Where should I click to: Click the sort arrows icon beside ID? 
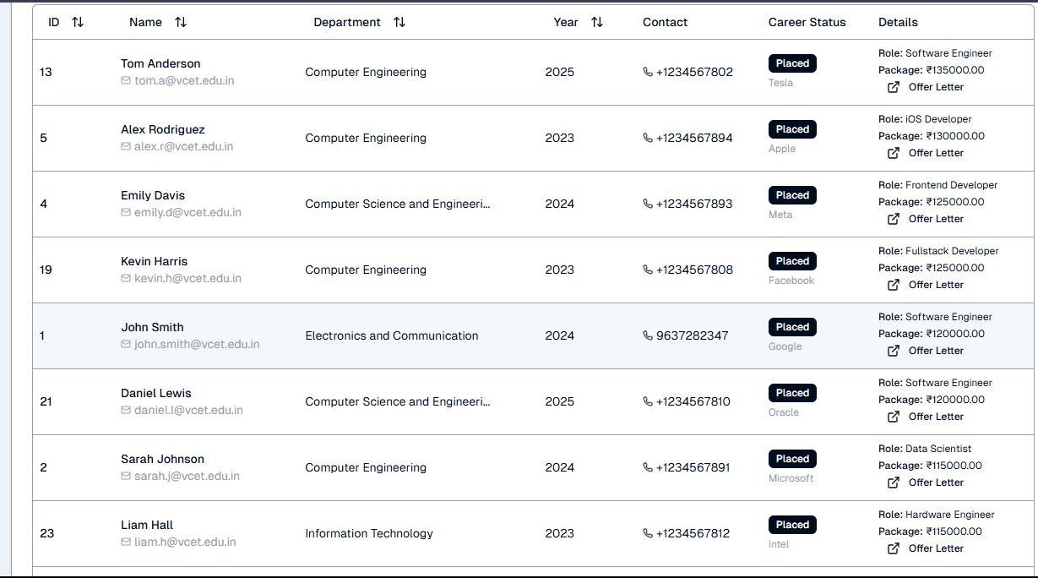(78, 23)
